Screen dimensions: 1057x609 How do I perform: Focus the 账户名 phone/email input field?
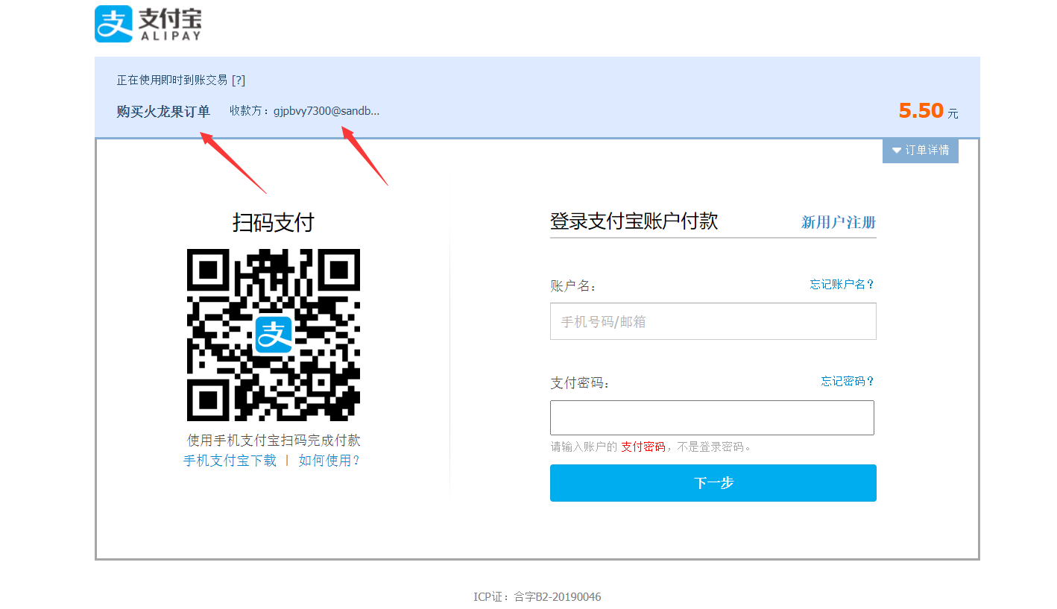(713, 321)
